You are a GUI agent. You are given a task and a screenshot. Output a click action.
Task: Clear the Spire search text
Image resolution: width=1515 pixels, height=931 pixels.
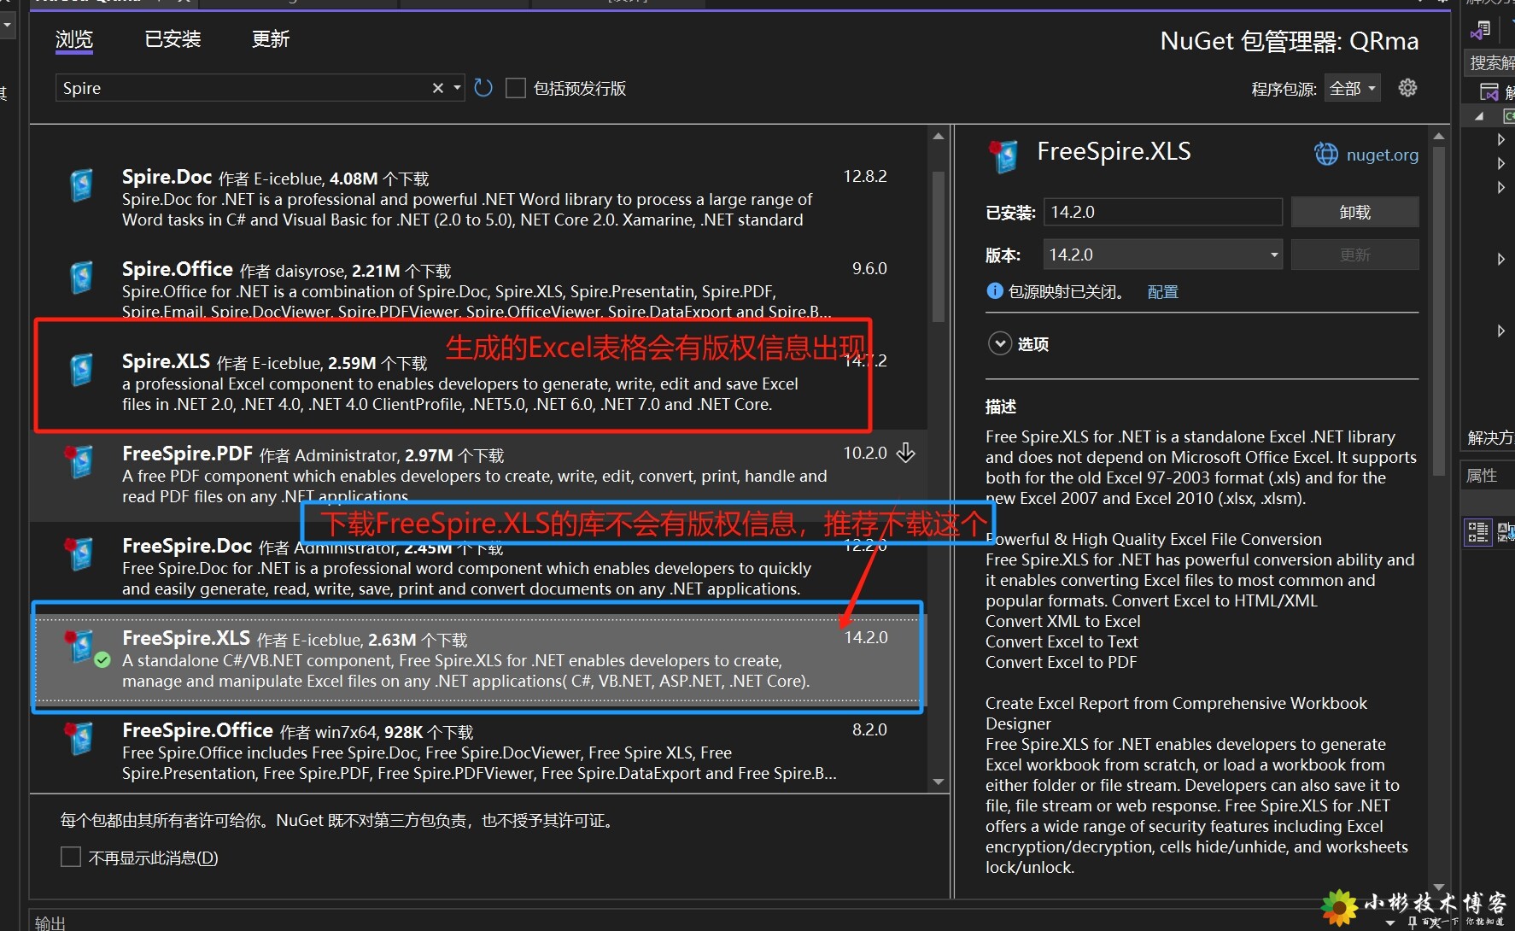point(438,88)
